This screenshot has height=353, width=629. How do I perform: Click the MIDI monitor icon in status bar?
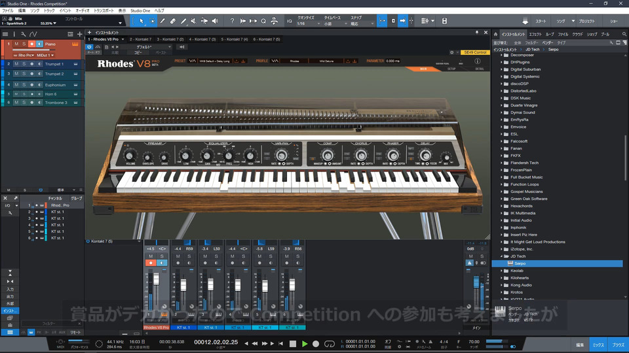pyautogui.click(x=60, y=342)
